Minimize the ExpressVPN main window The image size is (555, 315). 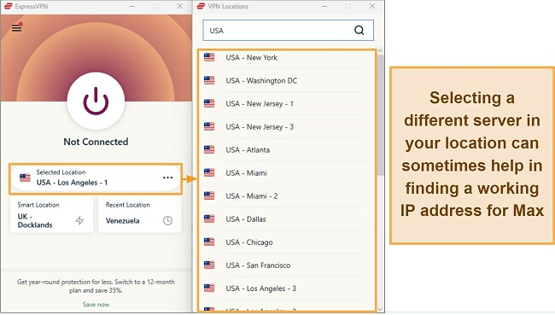(x=132, y=6)
